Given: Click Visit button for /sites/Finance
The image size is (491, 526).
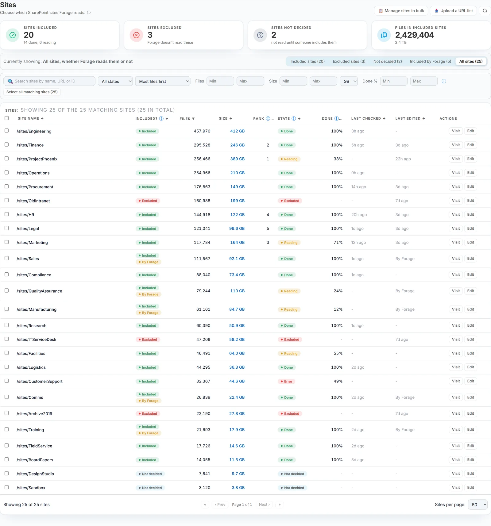Looking at the screenshot, I should click(x=456, y=145).
